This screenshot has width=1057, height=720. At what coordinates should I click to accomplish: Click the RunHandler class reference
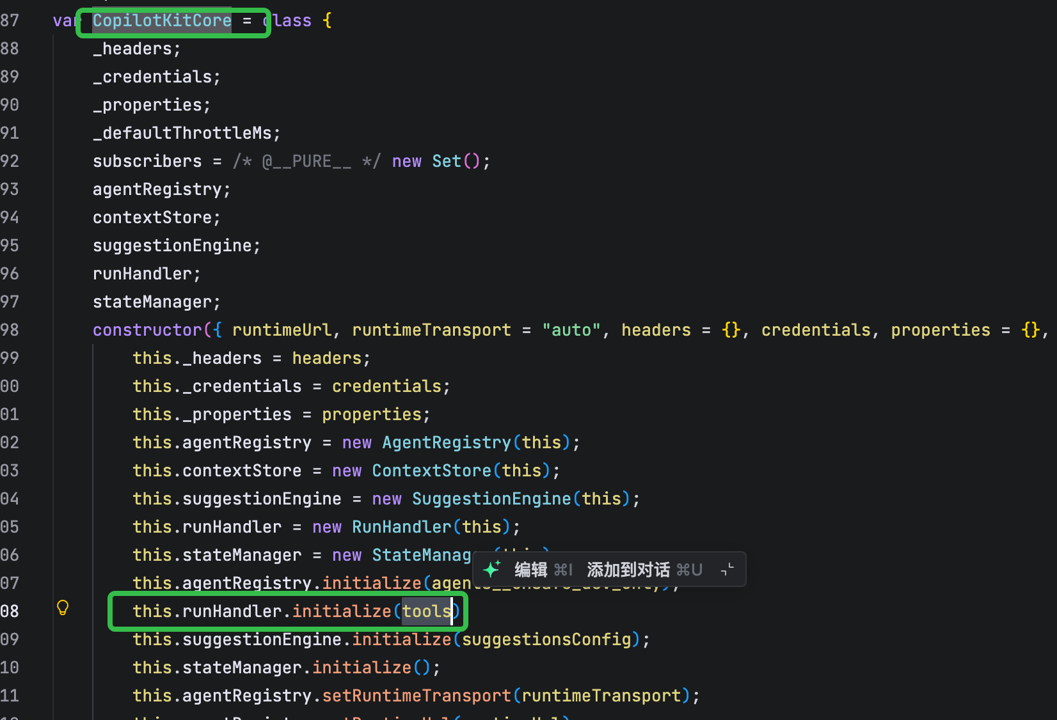(402, 527)
